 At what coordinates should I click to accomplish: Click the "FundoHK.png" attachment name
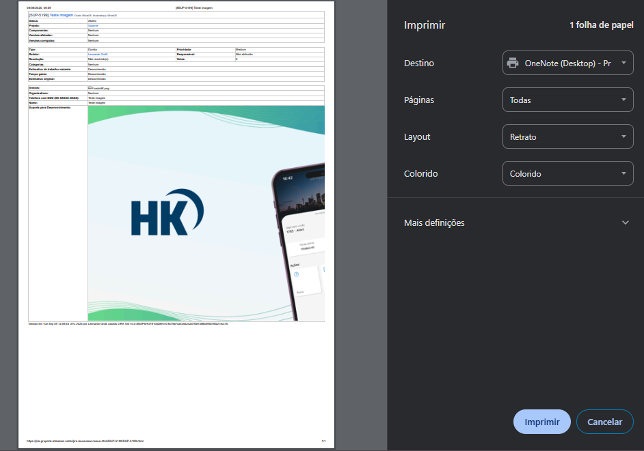pos(100,88)
